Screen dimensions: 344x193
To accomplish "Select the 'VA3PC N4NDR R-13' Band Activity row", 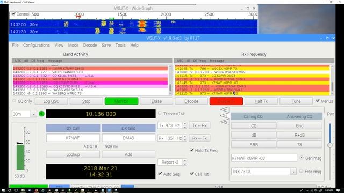I will tap(90, 72).
